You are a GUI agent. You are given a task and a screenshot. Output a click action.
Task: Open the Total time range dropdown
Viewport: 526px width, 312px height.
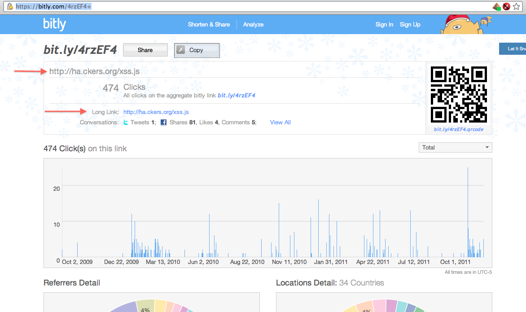(455, 147)
